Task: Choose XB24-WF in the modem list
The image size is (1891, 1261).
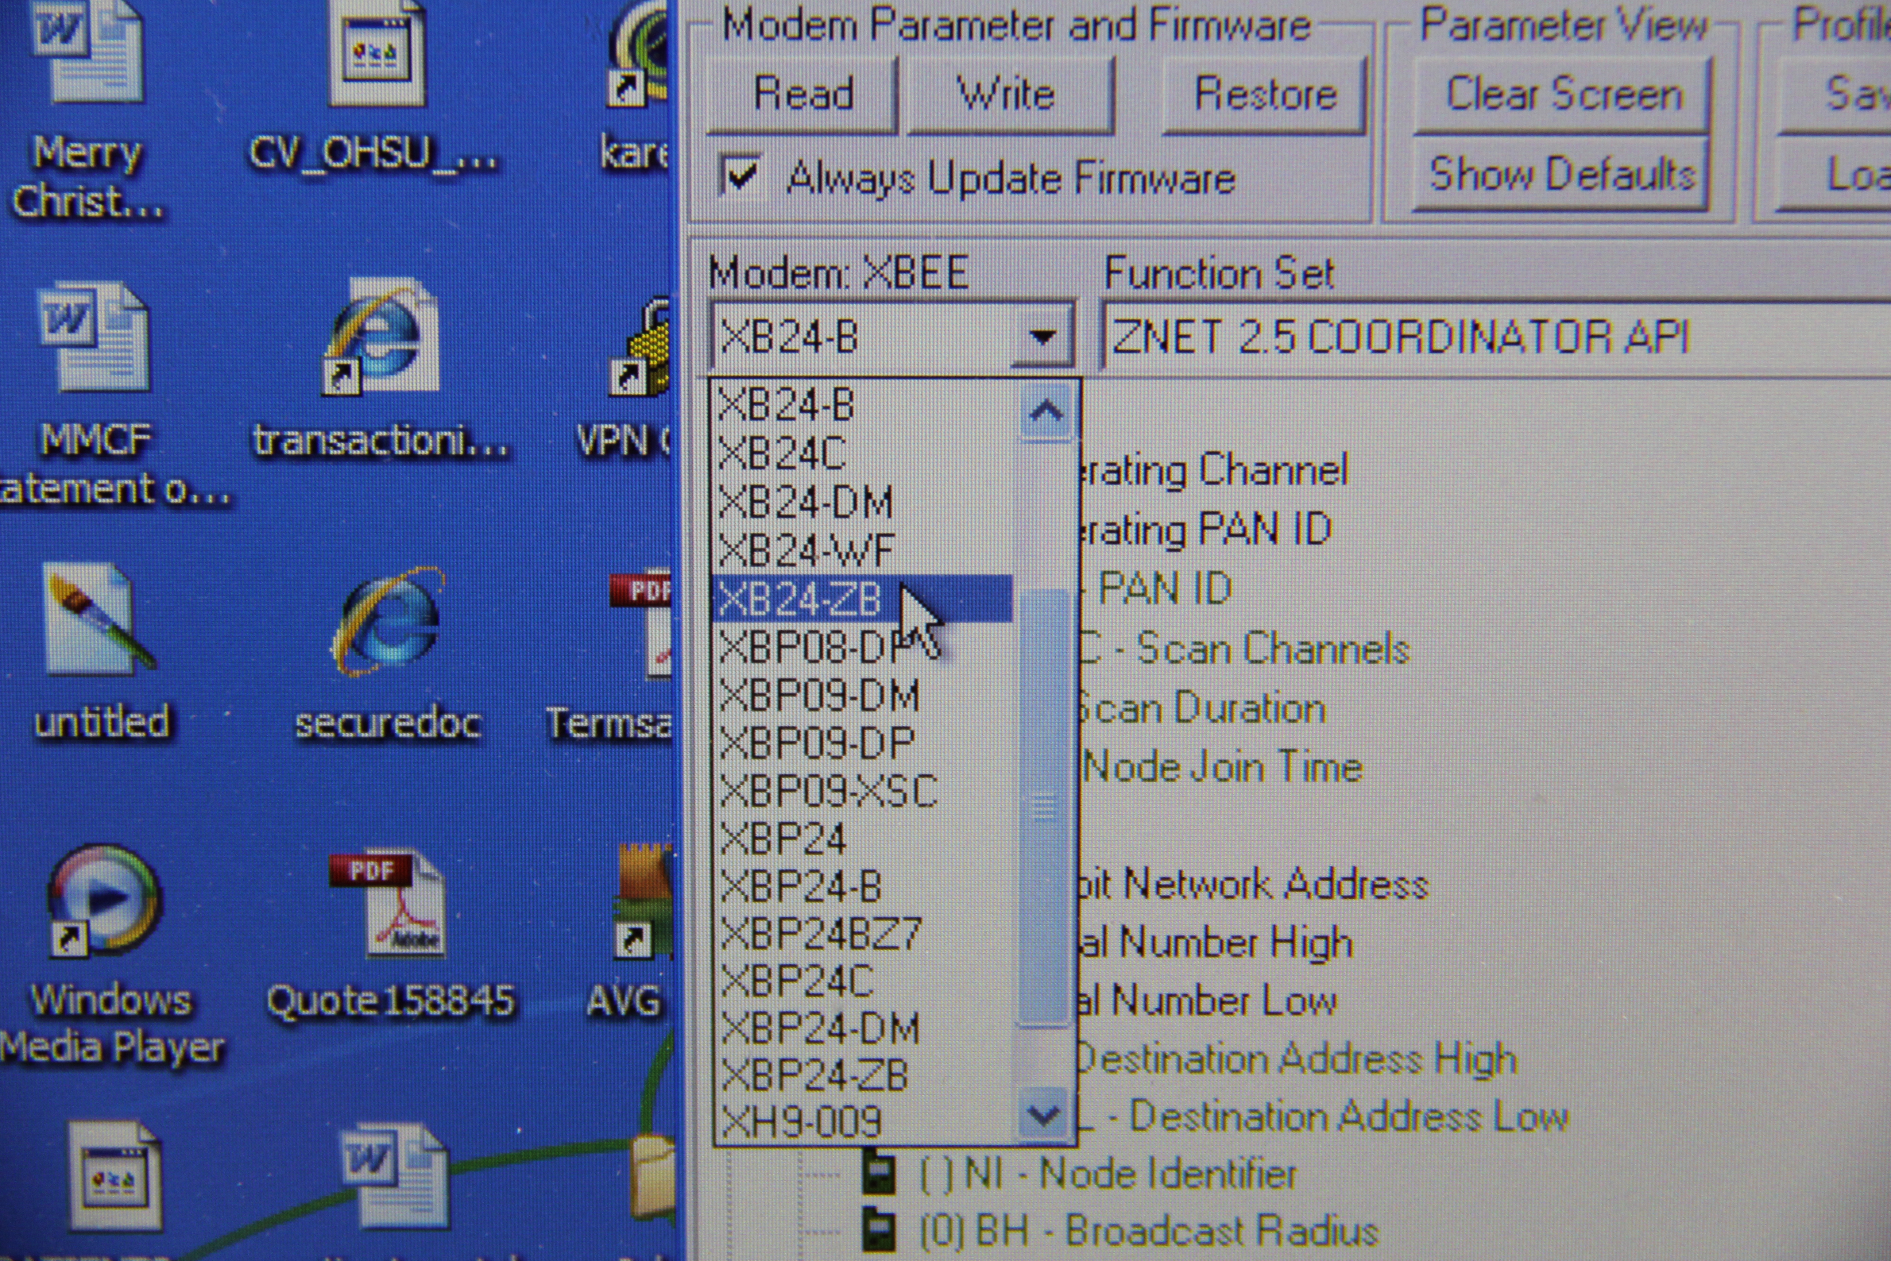Action: click(863, 551)
